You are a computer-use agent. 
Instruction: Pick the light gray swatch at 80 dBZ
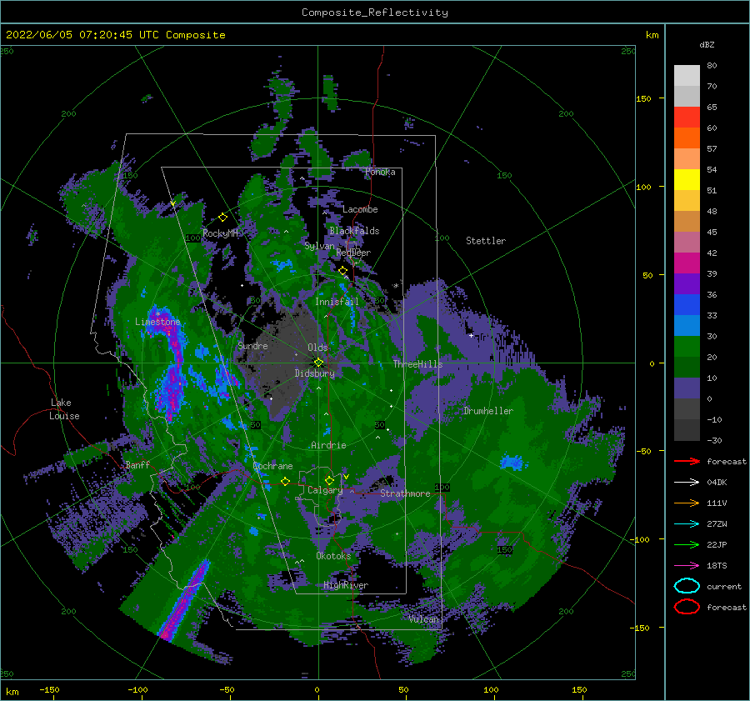pyautogui.click(x=687, y=75)
